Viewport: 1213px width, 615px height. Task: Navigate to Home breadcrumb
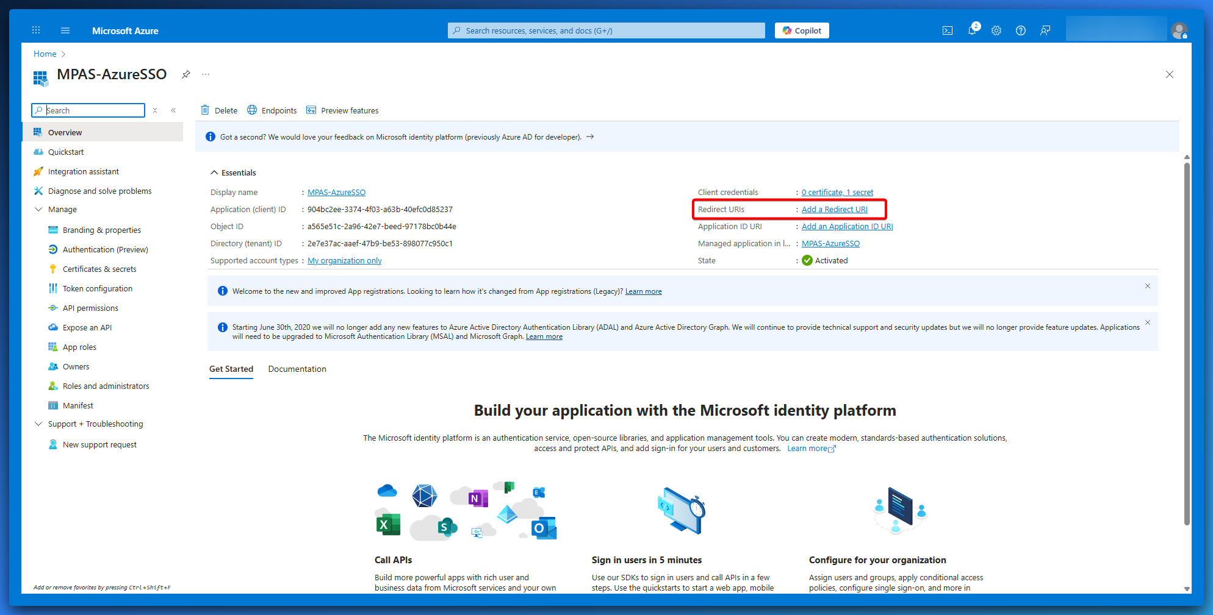(x=45, y=54)
